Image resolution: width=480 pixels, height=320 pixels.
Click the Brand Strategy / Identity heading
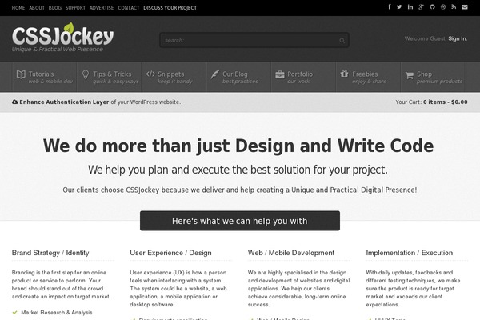(50, 253)
